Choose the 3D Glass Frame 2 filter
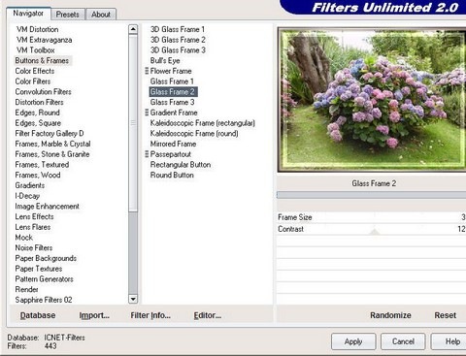Viewport: 466px width, 356px height. tap(178, 40)
